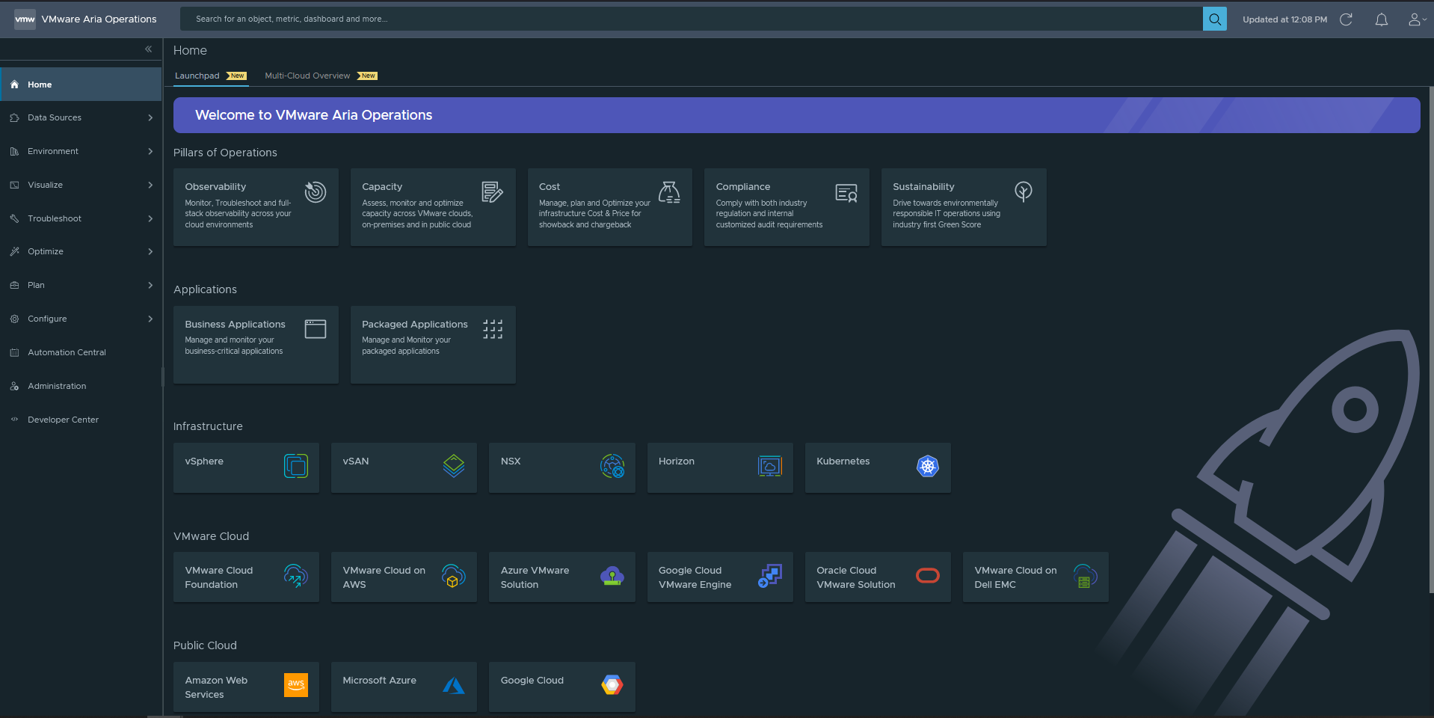This screenshot has height=718, width=1434.
Task: Click the Observability radar icon
Action: click(315, 192)
